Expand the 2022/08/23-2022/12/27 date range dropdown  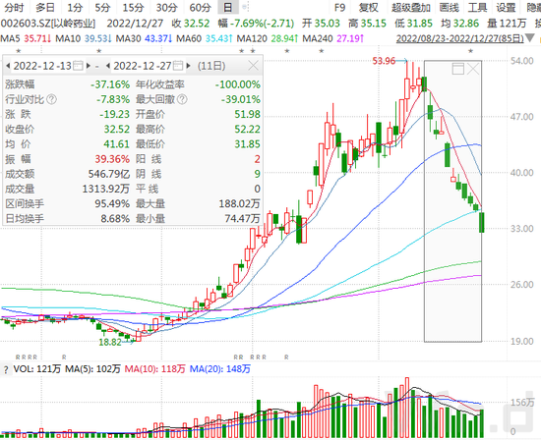pyautogui.click(x=530, y=38)
